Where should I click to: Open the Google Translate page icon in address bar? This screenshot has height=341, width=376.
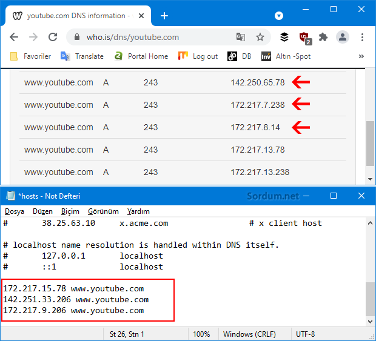click(241, 37)
